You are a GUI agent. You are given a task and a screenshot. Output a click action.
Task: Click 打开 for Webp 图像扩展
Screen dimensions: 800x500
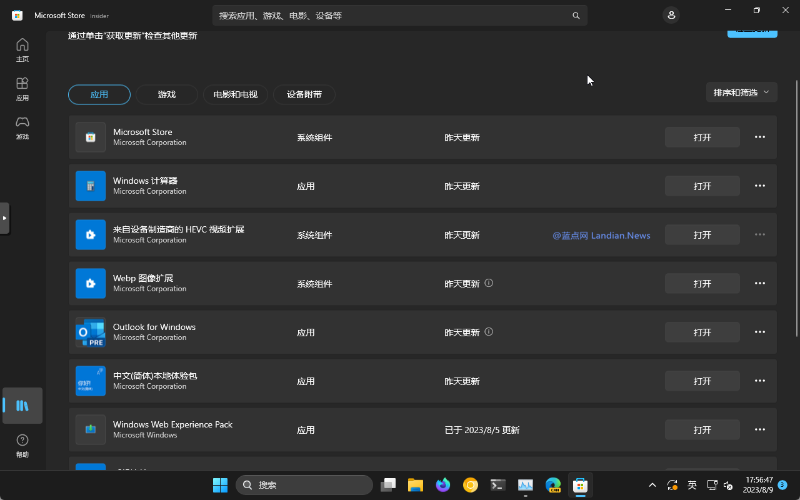pos(702,283)
